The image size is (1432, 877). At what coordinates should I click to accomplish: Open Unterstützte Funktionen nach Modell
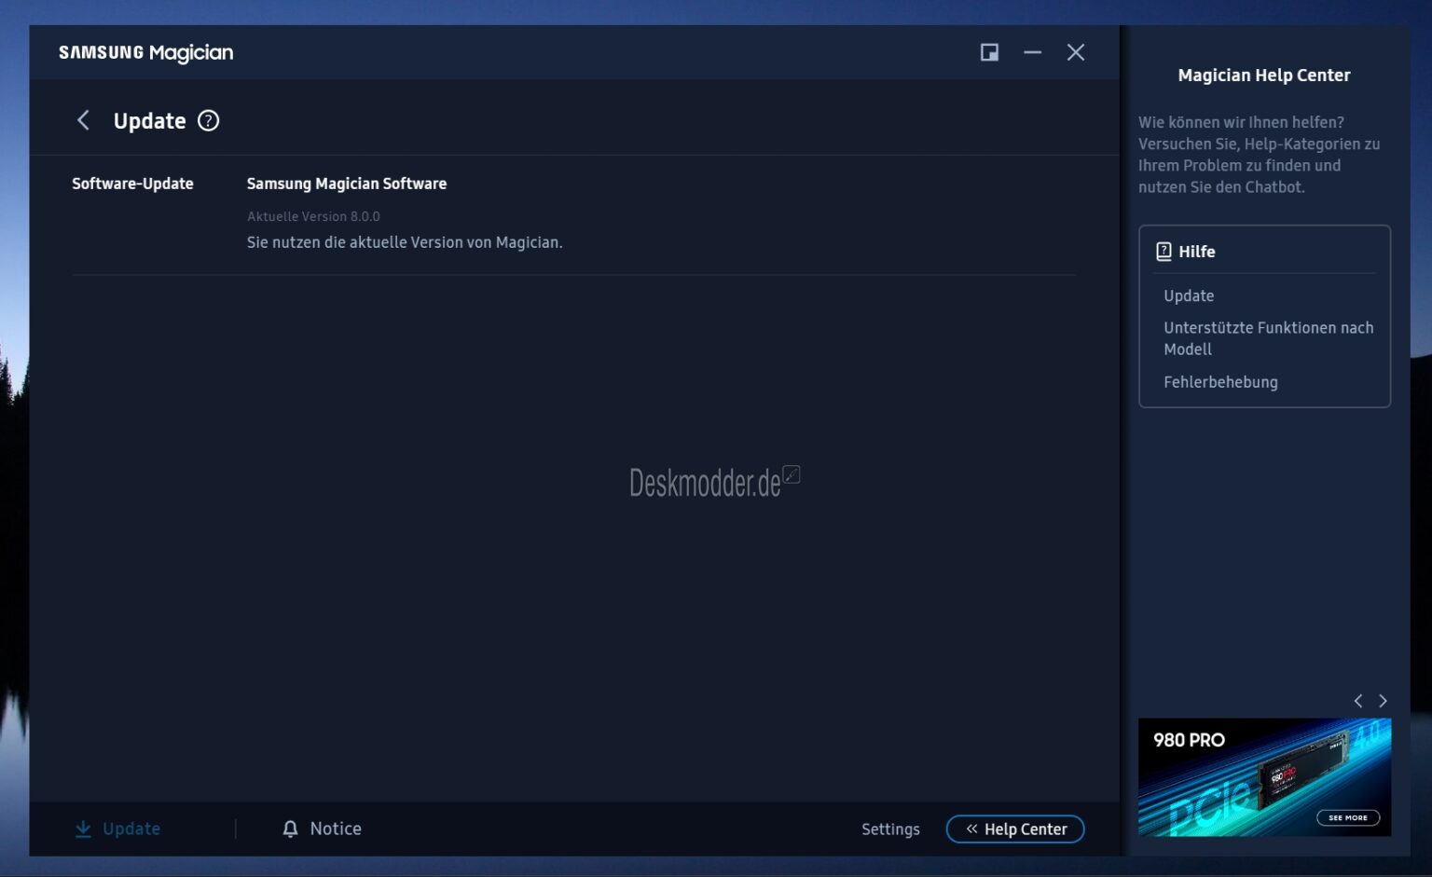1268,338
